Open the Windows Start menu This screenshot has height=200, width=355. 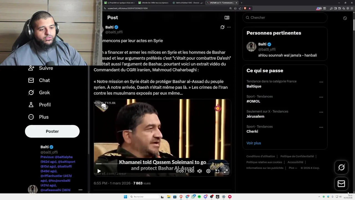coord(125,197)
